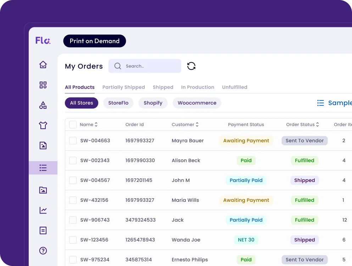This screenshot has height=266, width=352.
Task: Switch to the In Production tab
Action: point(197,87)
